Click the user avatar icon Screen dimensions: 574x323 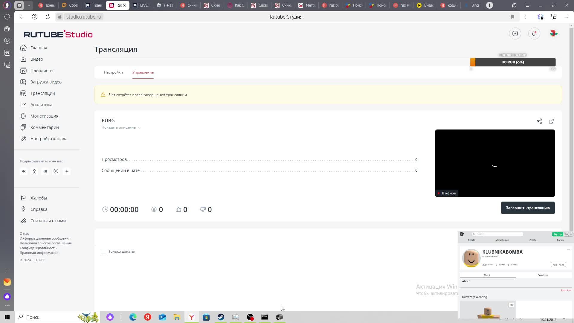(x=553, y=33)
